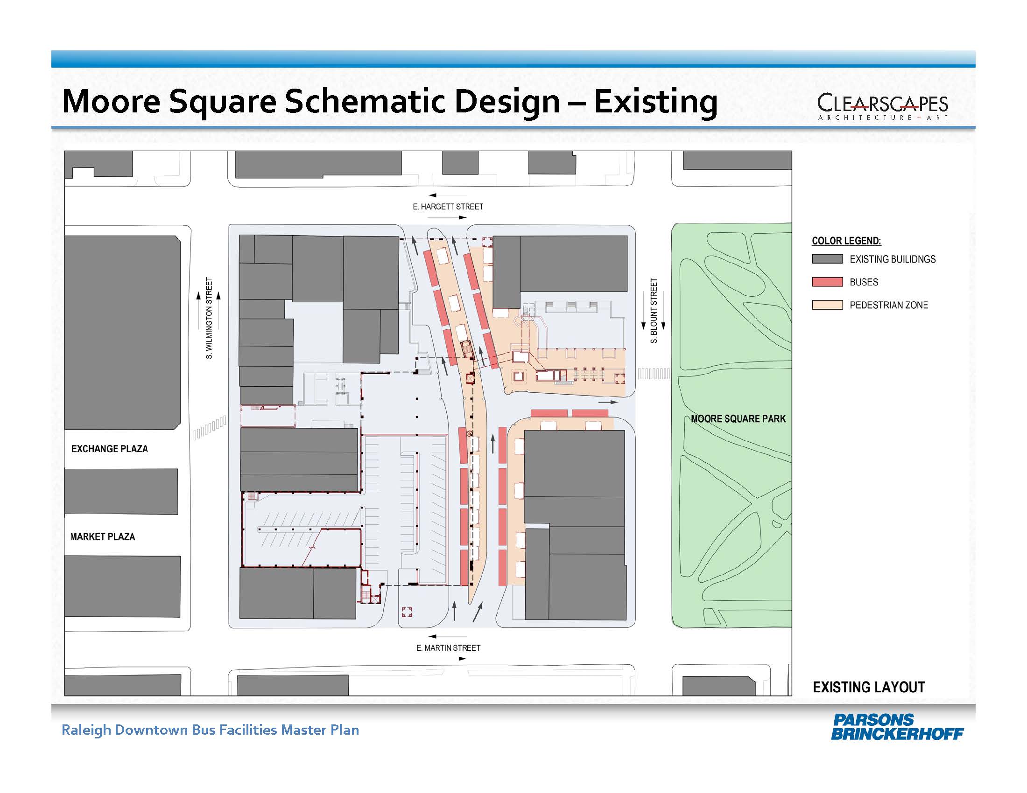Click the Pedestrian Zone legend swatch

[x=827, y=305]
